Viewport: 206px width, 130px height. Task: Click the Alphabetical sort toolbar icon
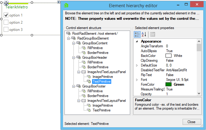pyautogui.click(x=144, y=34)
